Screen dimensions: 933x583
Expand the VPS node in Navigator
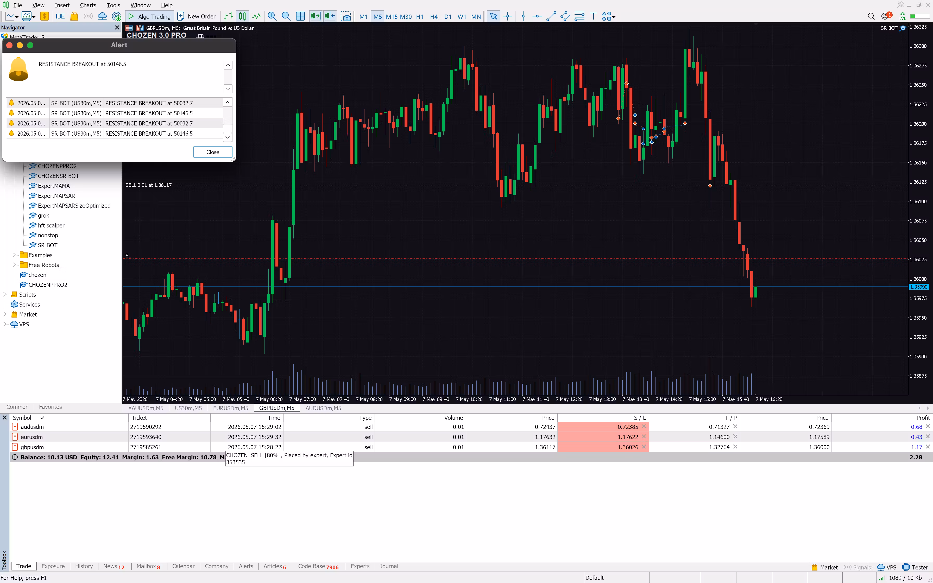click(x=5, y=324)
